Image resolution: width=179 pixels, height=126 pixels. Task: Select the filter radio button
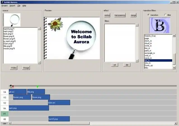pyautogui.click(x=165, y=15)
